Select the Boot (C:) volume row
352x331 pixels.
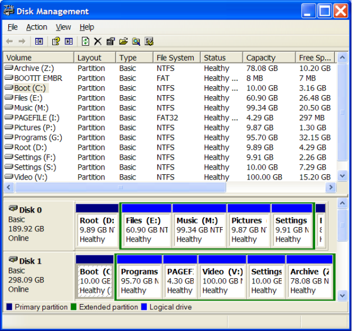click(x=170, y=88)
